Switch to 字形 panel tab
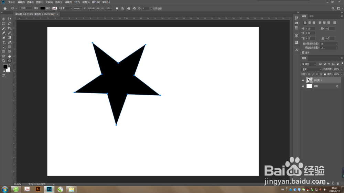 [x=312, y=16]
